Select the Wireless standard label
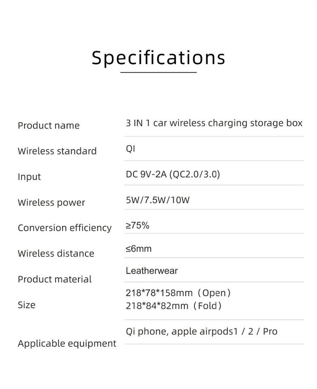Viewport: 317px width, 389px height. (x=57, y=151)
